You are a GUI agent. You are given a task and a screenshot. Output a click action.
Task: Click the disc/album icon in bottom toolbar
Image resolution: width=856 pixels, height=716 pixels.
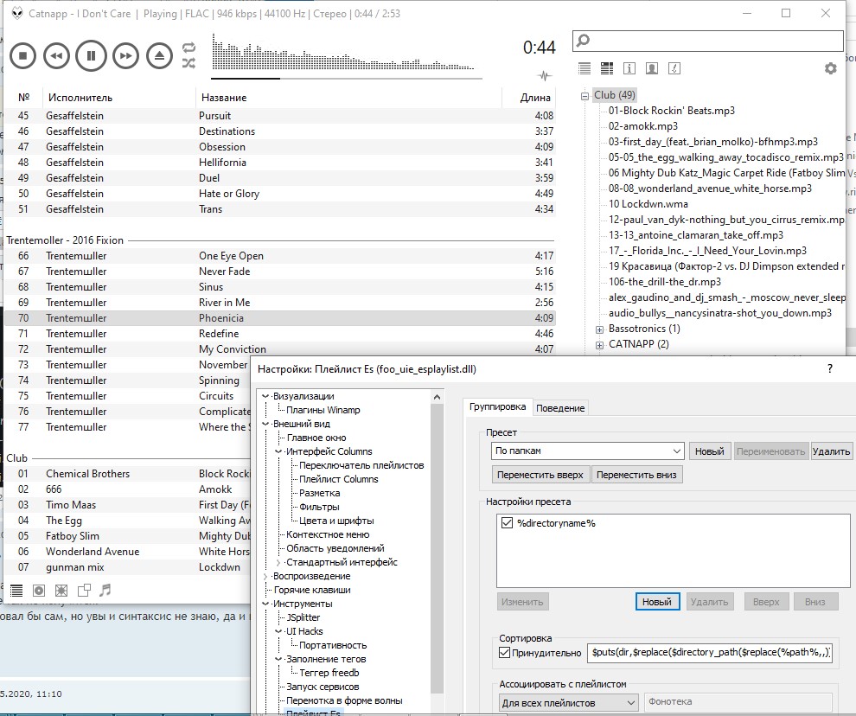[39, 591]
